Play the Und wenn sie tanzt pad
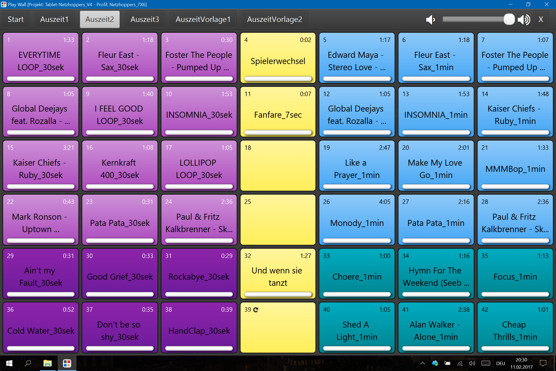This screenshot has width=556, height=371. pos(278,274)
